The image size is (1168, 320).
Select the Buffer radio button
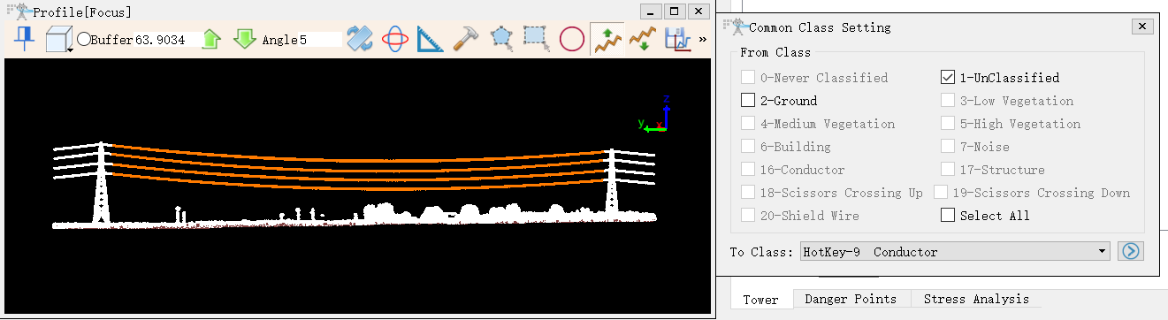point(83,40)
